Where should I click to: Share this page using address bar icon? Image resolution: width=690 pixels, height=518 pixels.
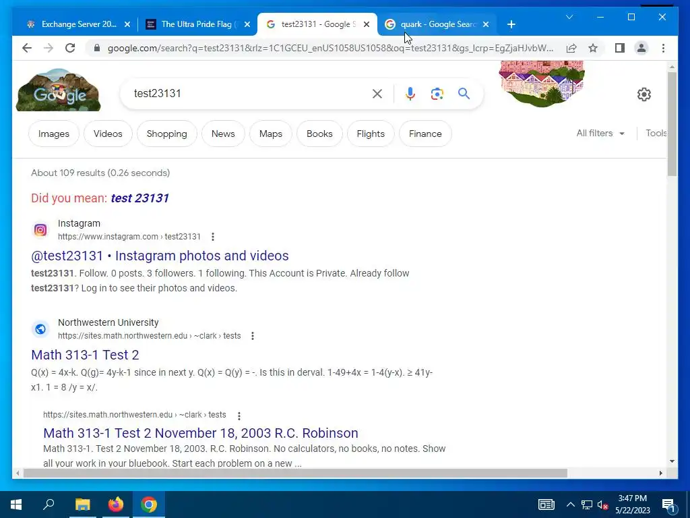tap(571, 48)
